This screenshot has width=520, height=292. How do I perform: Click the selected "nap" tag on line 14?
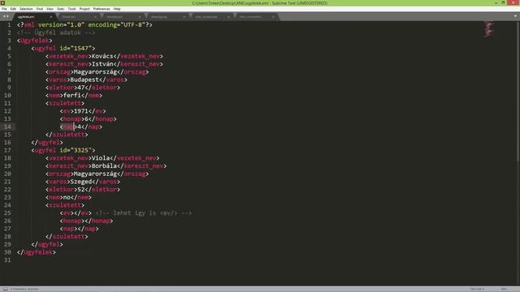coord(68,127)
